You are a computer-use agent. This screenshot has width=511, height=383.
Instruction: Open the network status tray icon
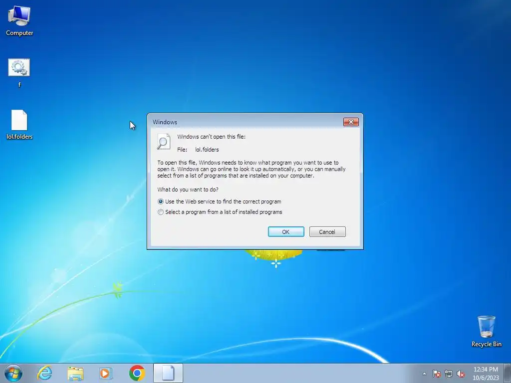click(x=449, y=374)
